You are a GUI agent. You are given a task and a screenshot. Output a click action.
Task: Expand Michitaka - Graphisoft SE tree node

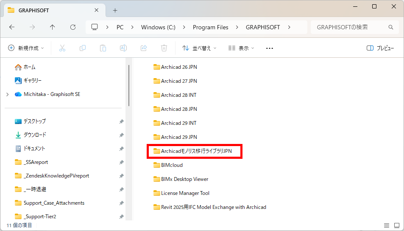coord(8,94)
